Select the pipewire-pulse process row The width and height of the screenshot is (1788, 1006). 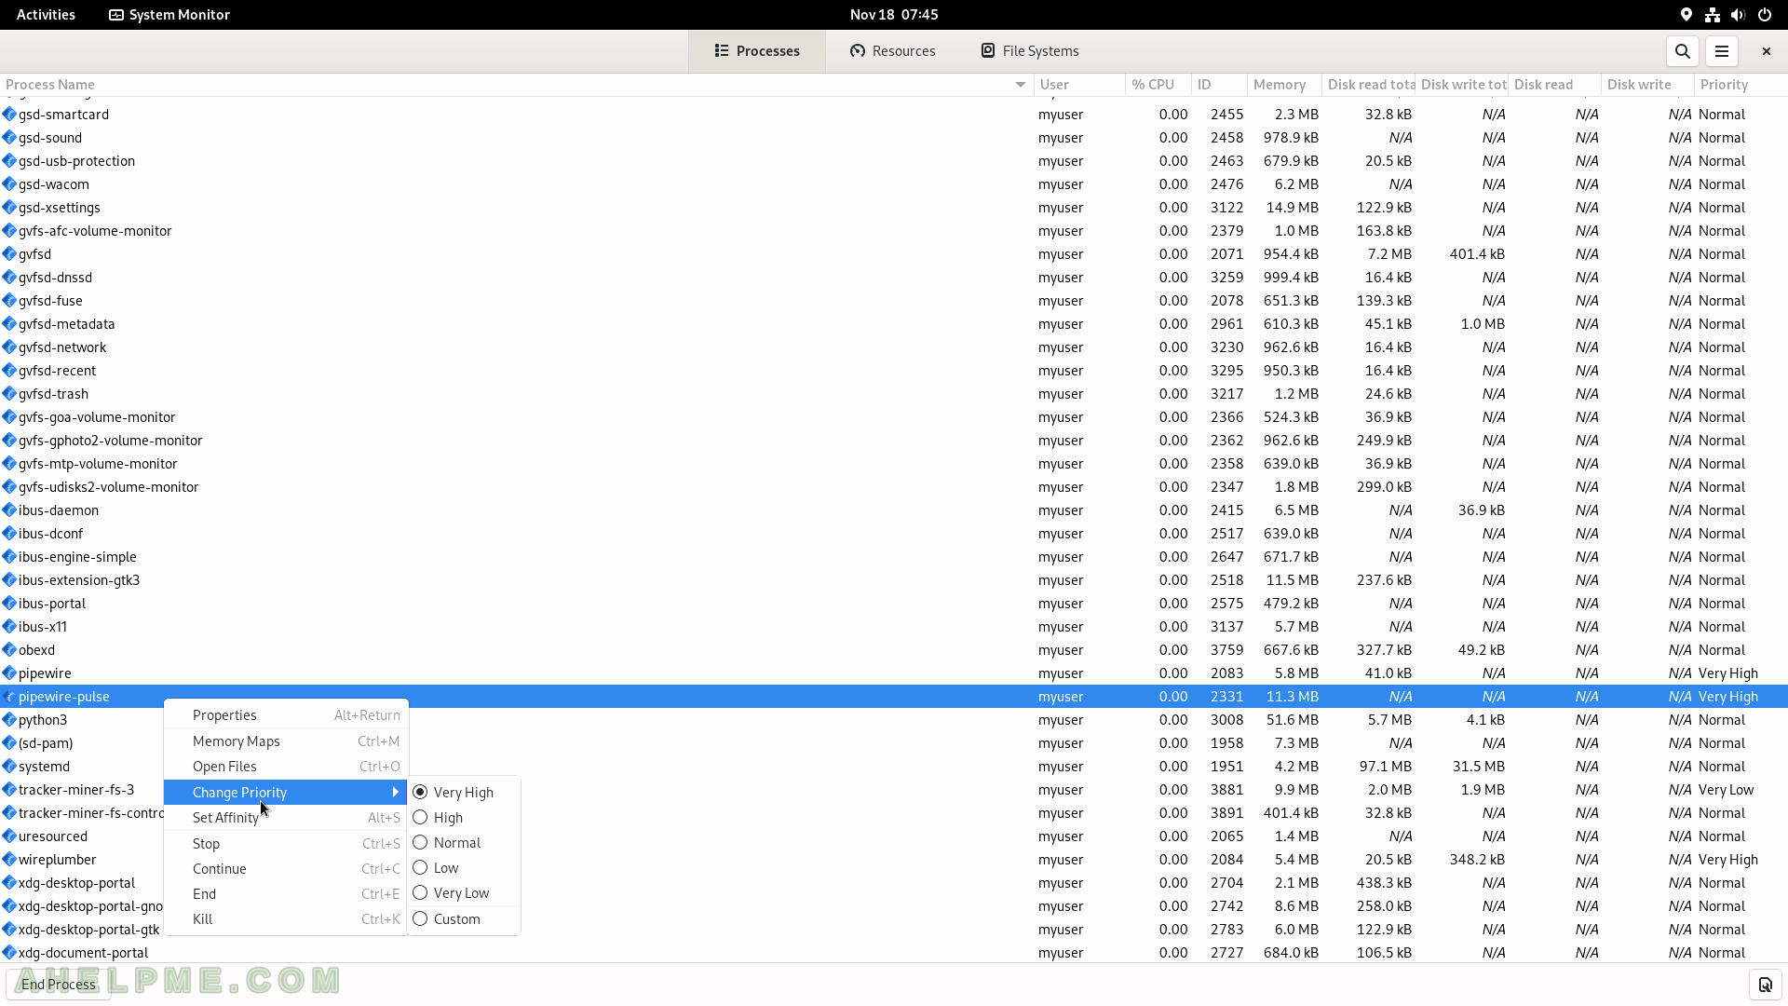pos(894,697)
